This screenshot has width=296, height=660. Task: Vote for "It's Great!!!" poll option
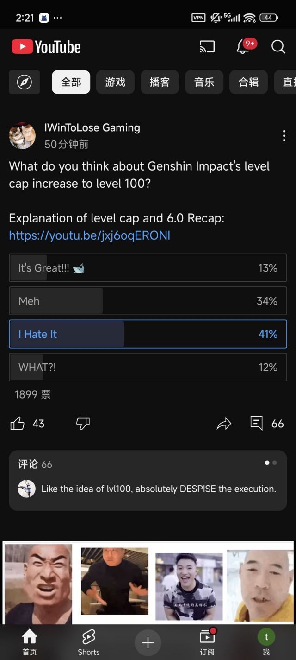click(x=148, y=268)
